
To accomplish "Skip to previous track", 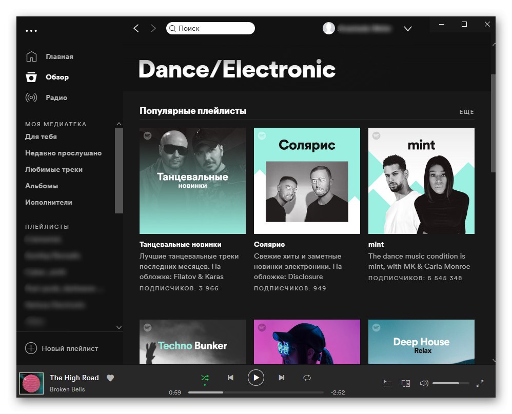I will click(230, 378).
